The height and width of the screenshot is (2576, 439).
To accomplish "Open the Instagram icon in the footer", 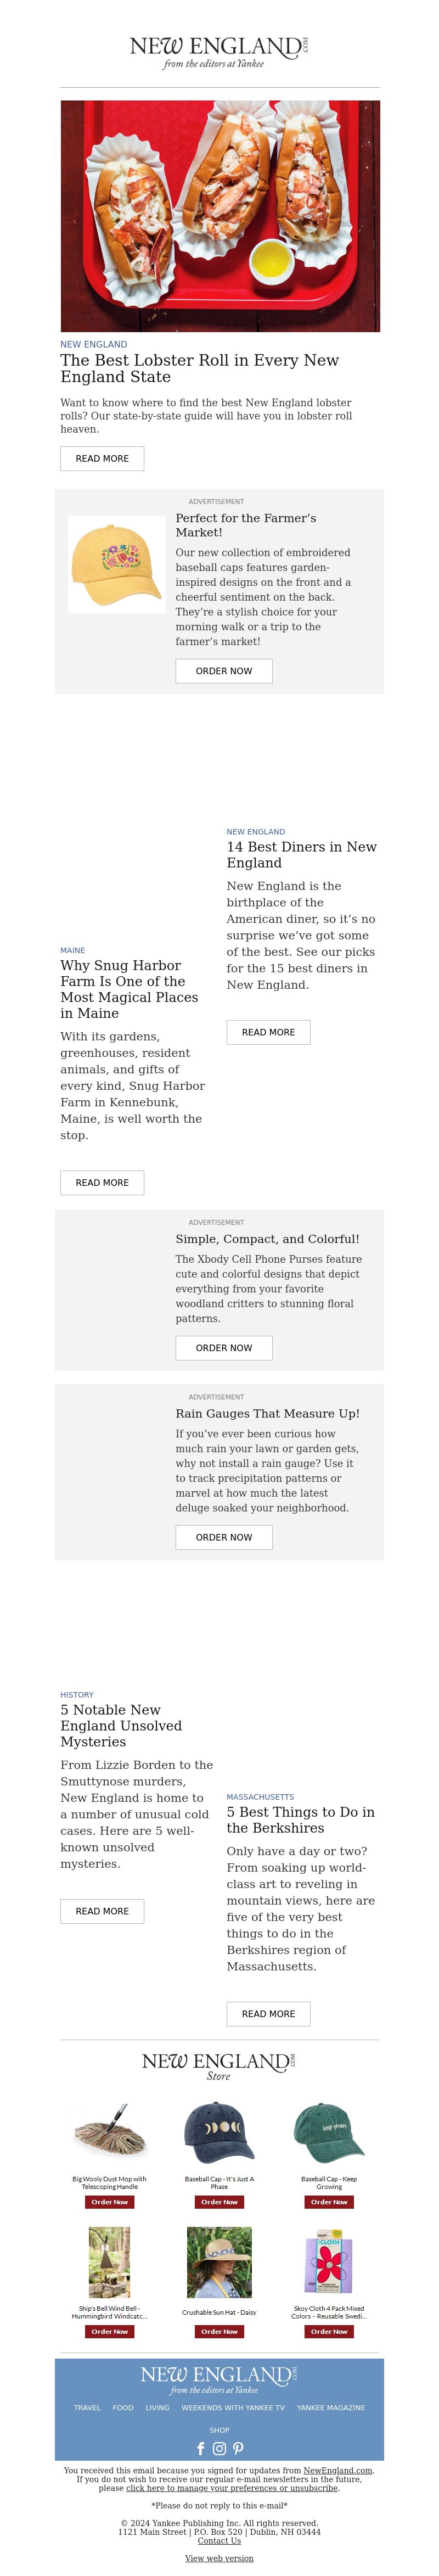I will tap(219, 2448).
